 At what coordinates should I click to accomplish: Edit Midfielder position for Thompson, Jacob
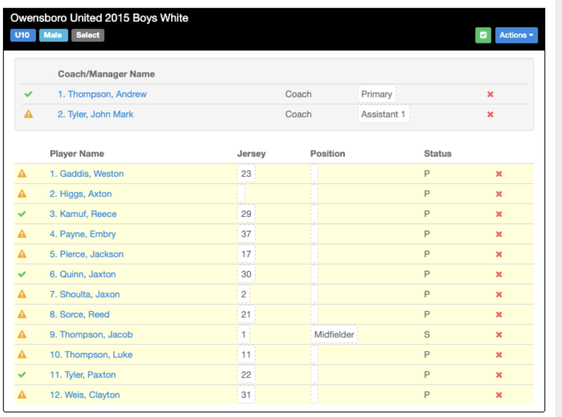pos(334,334)
